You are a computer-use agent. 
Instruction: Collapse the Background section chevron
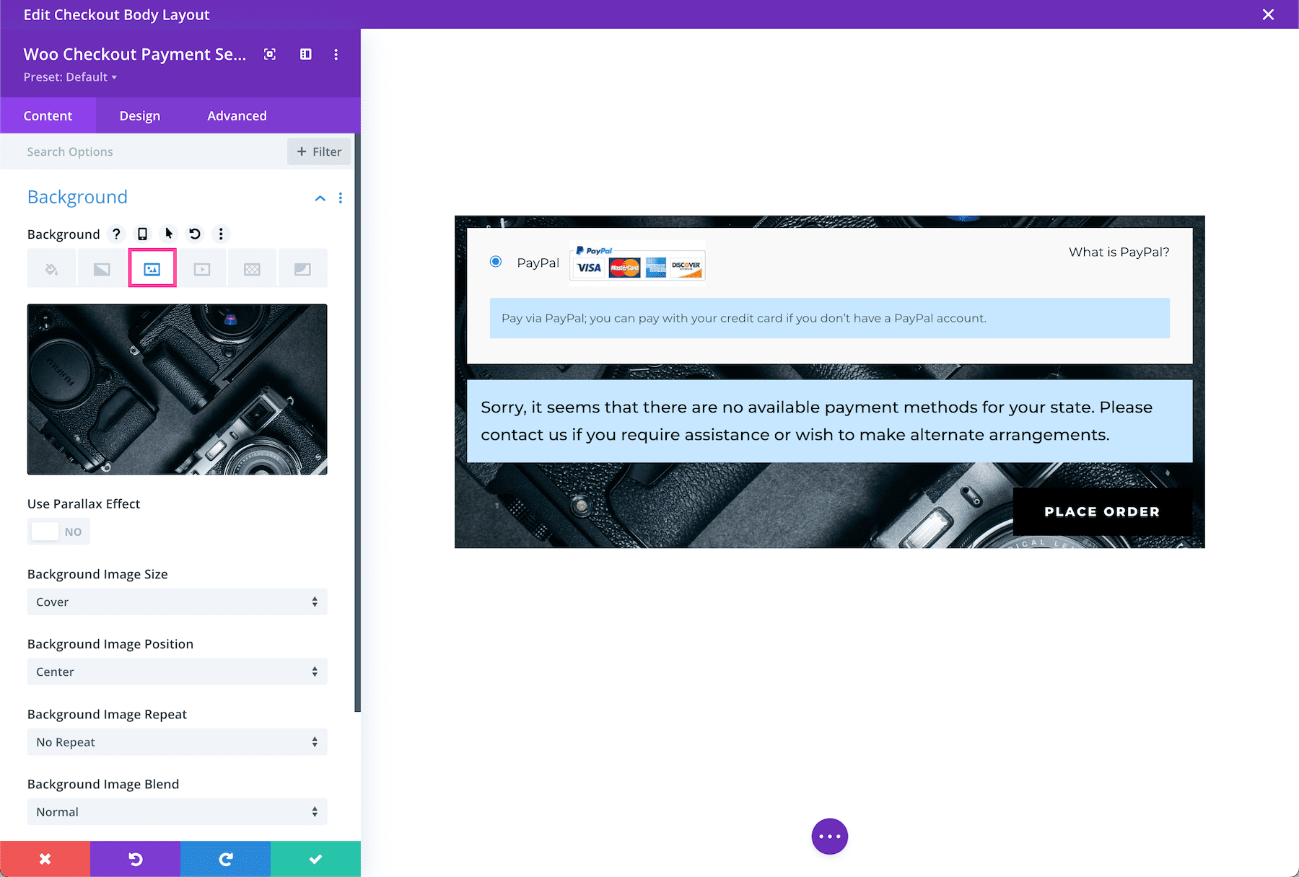[320, 198]
